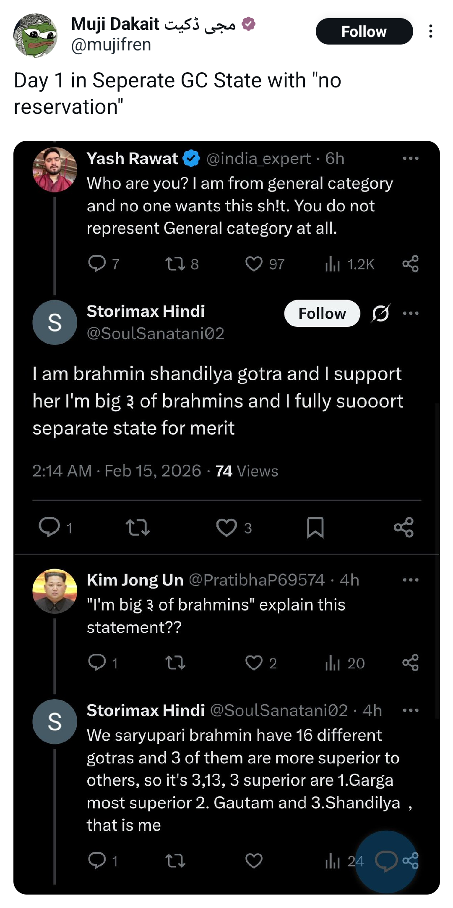453x908 pixels.
Task: Follow Storimax Hindi account
Action: pos(322,313)
